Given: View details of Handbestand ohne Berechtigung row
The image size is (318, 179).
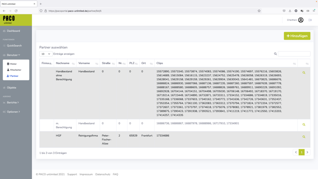Looking at the screenshot, I should 304,73.
